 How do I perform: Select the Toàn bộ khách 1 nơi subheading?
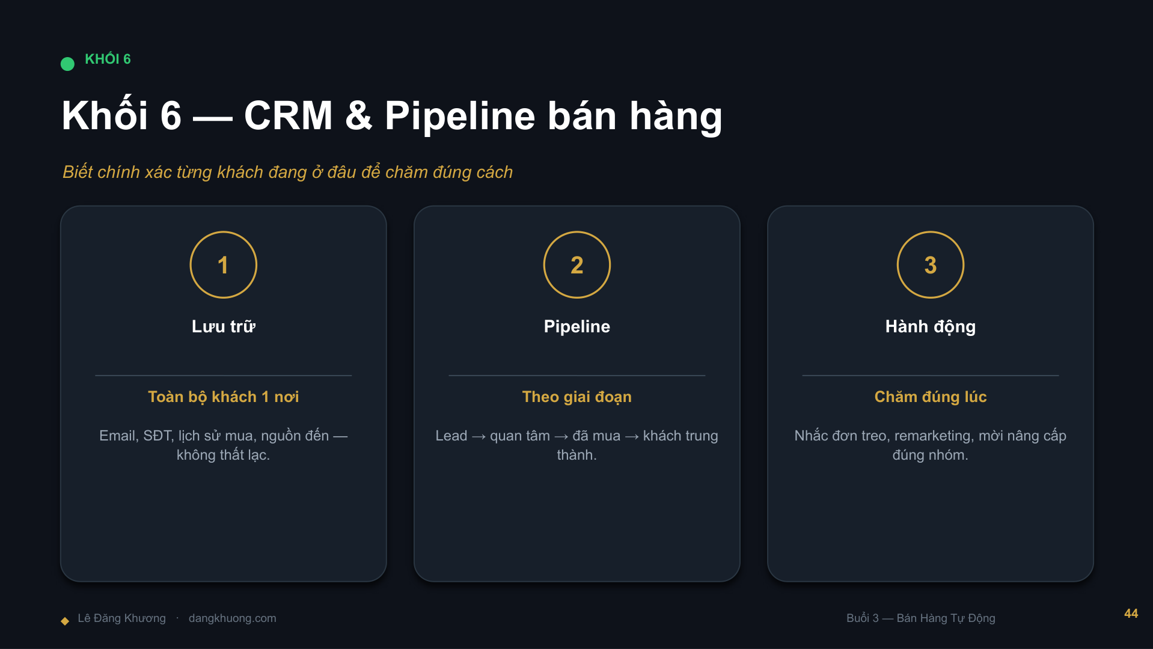223,397
